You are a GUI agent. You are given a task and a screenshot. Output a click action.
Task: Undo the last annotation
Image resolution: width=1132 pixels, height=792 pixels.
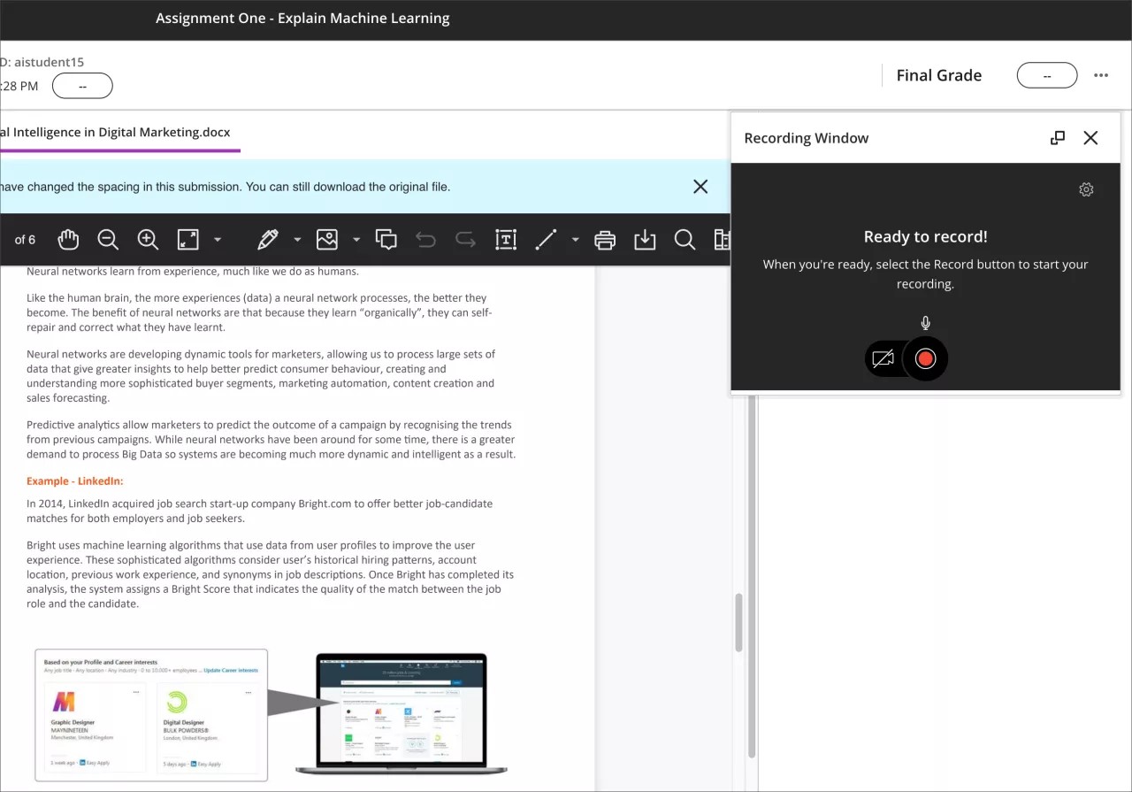click(x=425, y=239)
